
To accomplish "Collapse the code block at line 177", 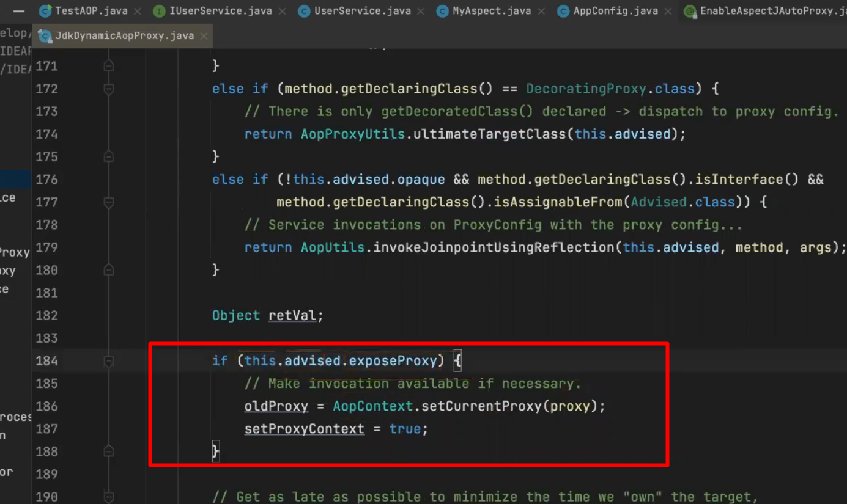I will coord(109,202).
